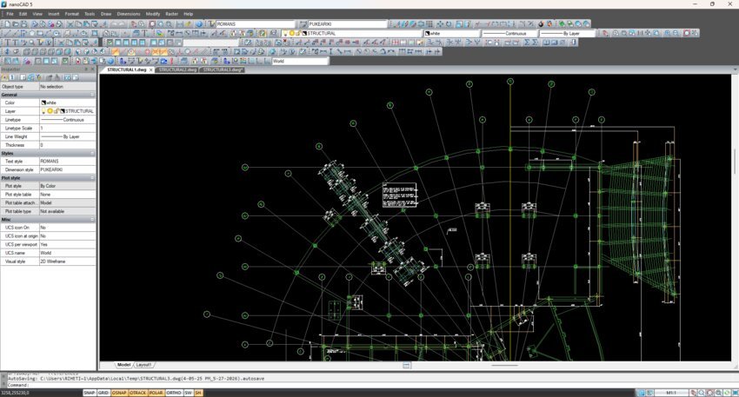Toggle SH button in status bar
The height and width of the screenshot is (397, 739).
(198, 393)
